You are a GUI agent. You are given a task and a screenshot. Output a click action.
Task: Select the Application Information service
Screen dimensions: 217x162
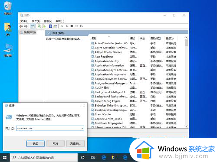click(134, 65)
